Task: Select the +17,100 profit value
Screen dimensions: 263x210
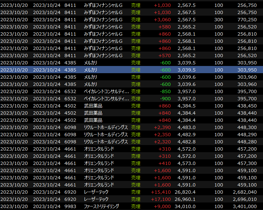Action: point(160,199)
